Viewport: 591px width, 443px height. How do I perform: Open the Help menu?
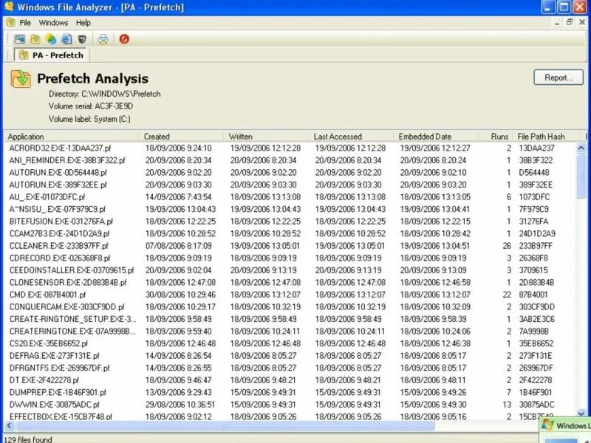(83, 23)
